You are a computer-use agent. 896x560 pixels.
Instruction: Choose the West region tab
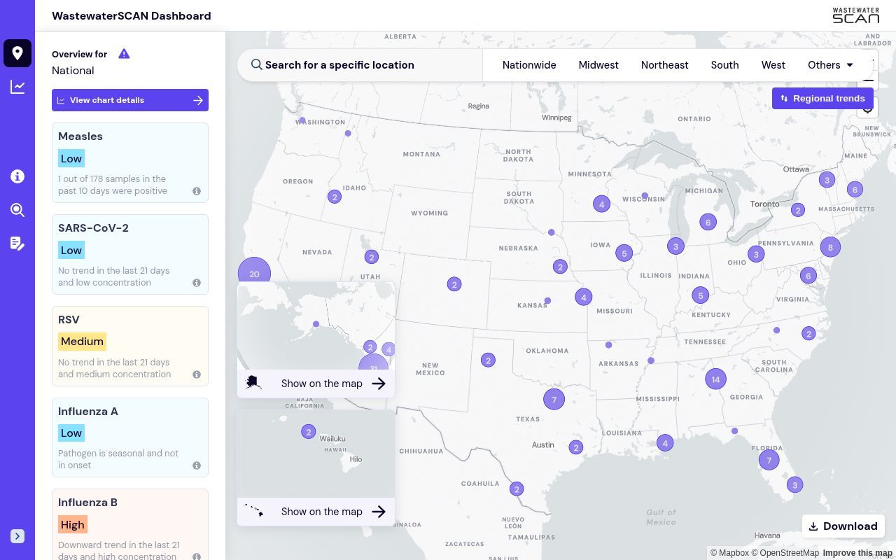tap(773, 65)
